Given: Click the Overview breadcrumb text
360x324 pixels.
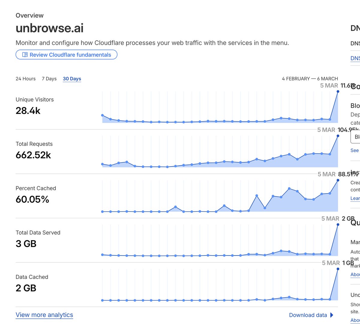Looking at the screenshot, I should click(29, 15).
